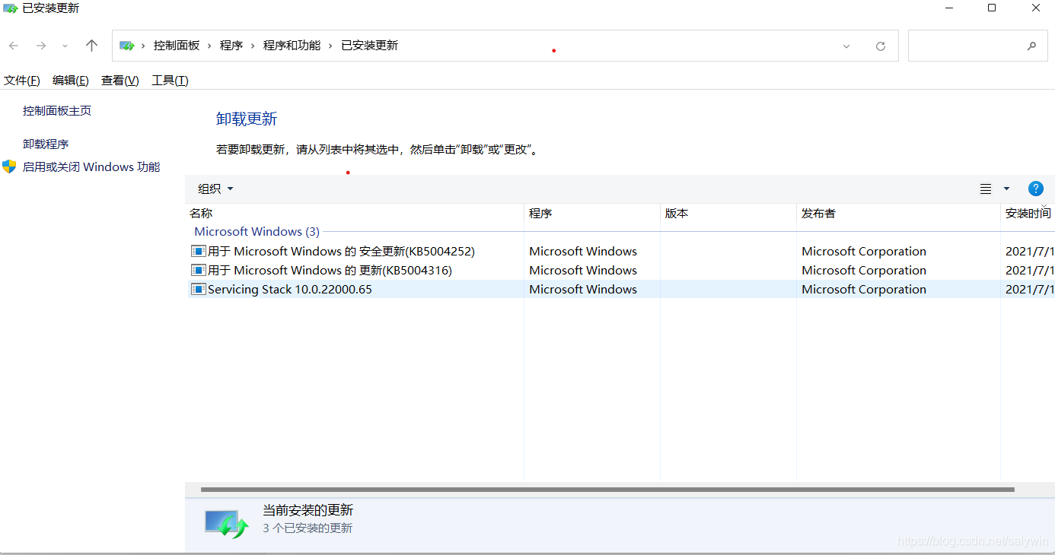Maximize the 已安装更新 window

click(x=992, y=8)
